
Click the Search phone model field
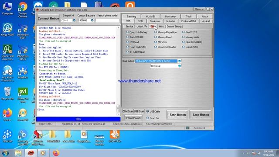(107, 20)
